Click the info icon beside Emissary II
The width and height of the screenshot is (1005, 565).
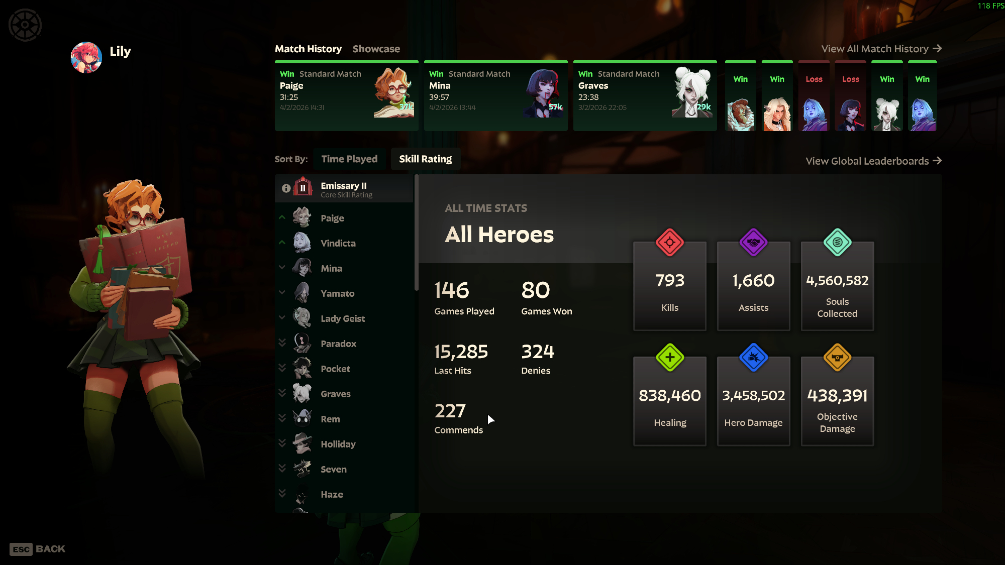tap(286, 188)
